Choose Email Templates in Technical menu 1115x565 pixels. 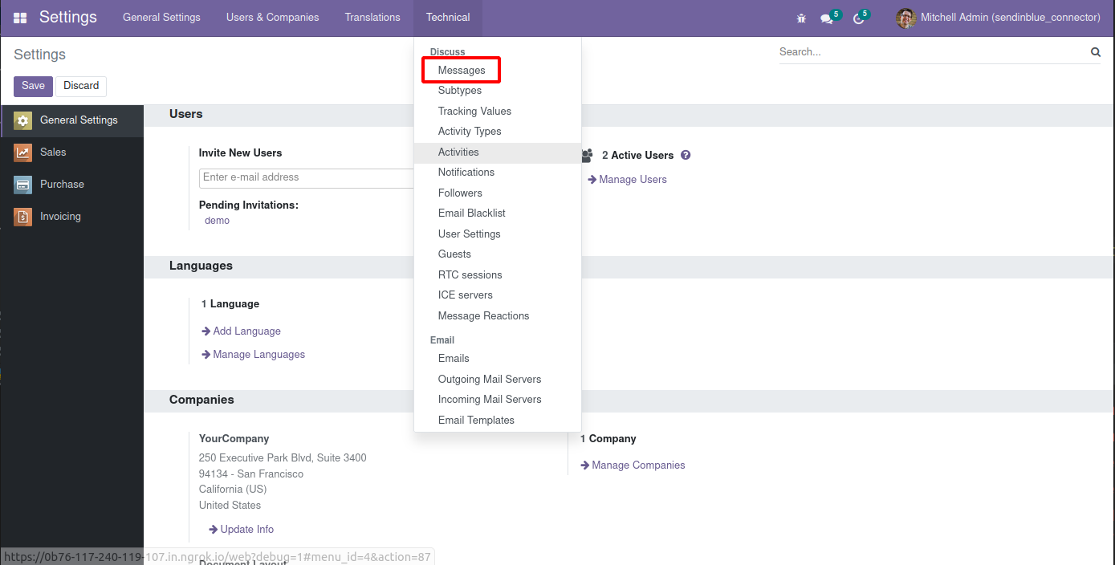pos(476,421)
